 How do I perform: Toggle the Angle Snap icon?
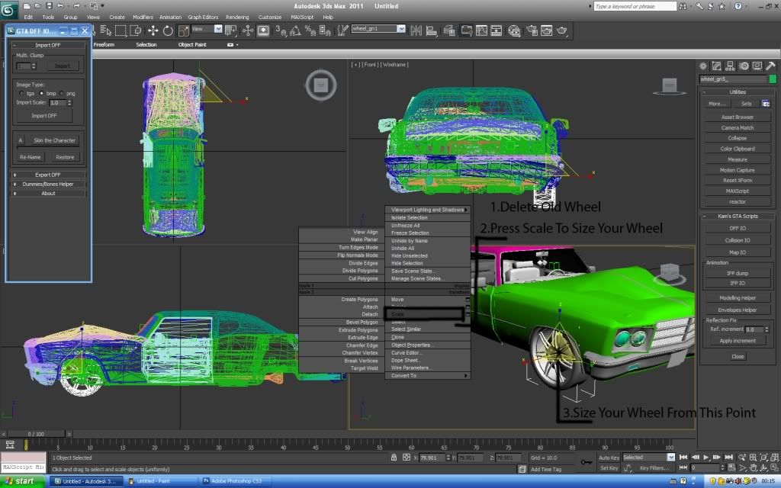295,30
